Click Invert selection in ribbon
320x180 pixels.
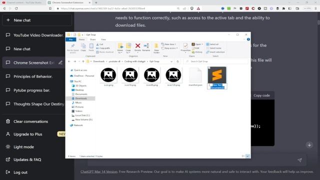(x=215, y=52)
